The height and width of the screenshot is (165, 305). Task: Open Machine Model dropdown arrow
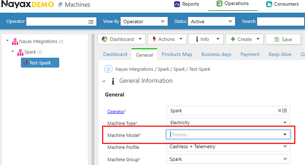pyautogui.click(x=285, y=134)
